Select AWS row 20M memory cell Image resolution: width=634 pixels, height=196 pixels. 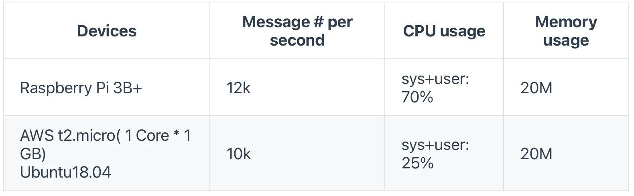[x=536, y=154]
